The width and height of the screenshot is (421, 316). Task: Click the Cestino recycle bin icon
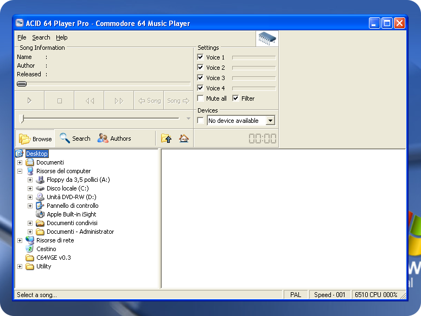[30, 249]
